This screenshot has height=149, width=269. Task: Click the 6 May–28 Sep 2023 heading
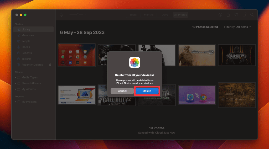pyautogui.click(x=82, y=32)
